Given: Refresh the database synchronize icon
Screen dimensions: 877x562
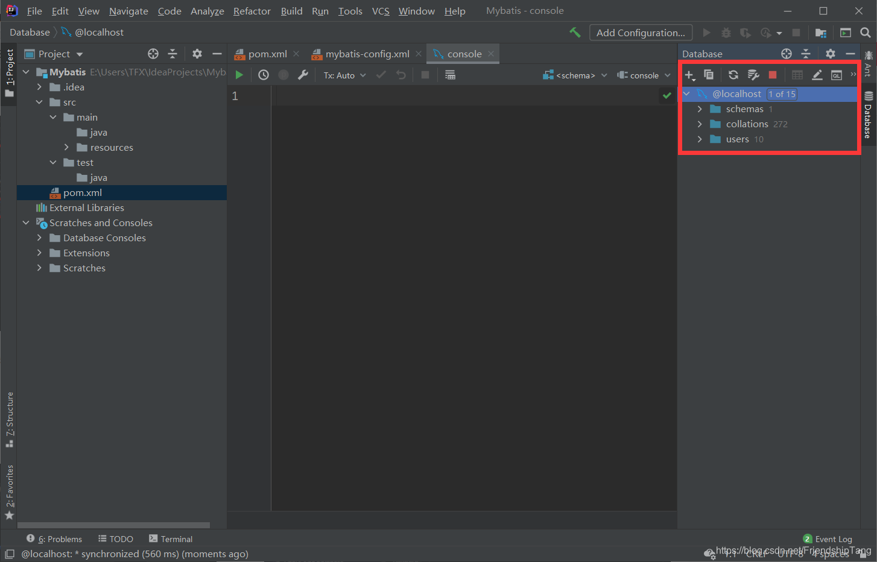Looking at the screenshot, I should pos(733,75).
